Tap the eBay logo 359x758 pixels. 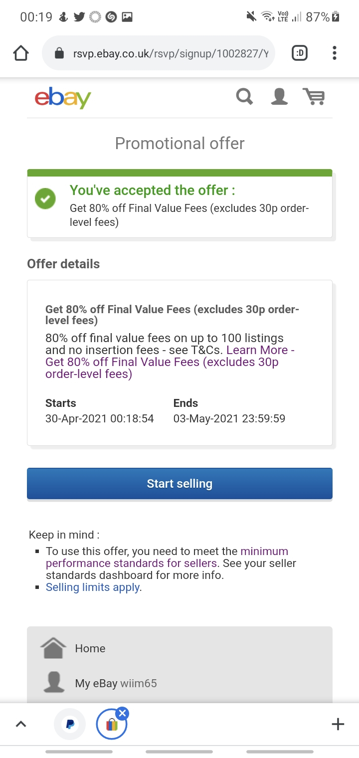click(x=63, y=97)
